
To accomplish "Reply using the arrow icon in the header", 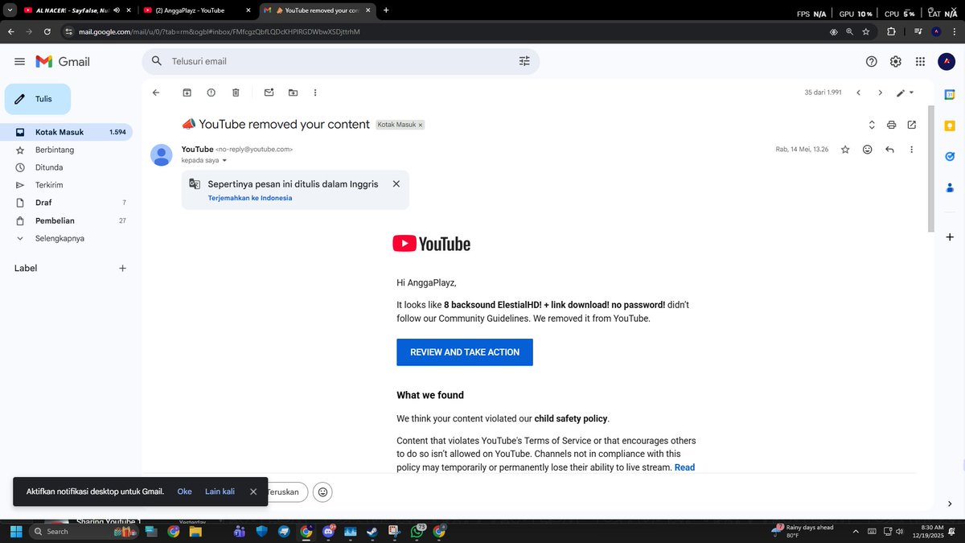I will [x=889, y=150].
